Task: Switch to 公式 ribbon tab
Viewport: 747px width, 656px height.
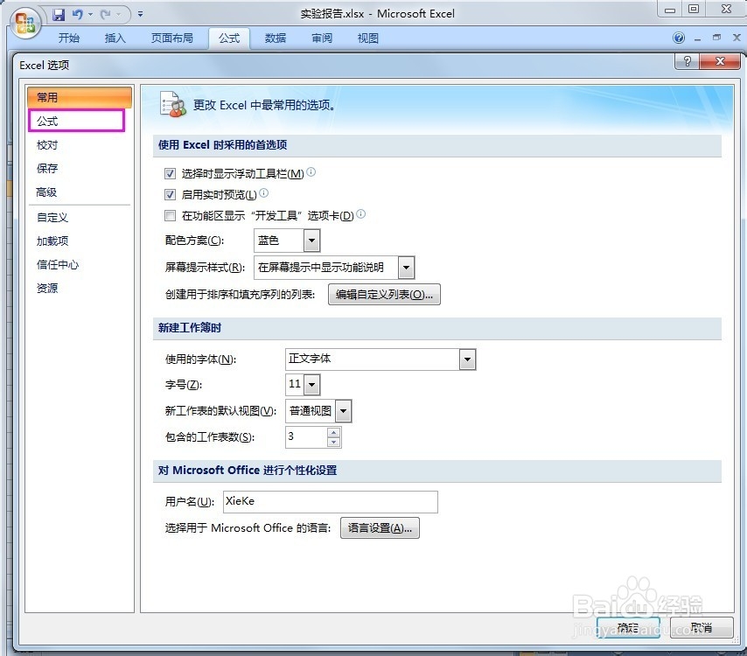Action: pos(229,38)
